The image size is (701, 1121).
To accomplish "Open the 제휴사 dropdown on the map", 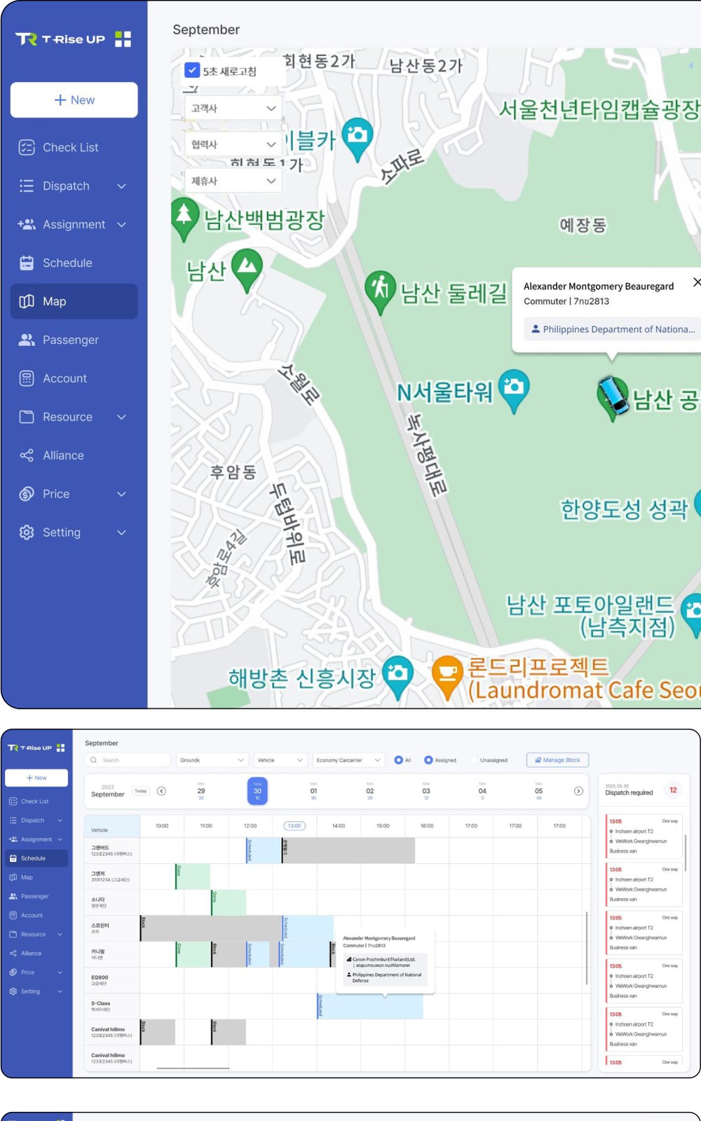I will pyautogui.click(x=233, y=181).
